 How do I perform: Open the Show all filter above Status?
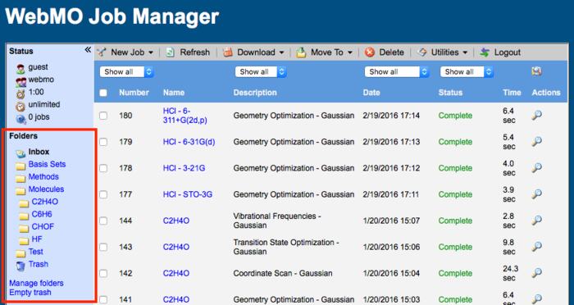click(467, 72)
